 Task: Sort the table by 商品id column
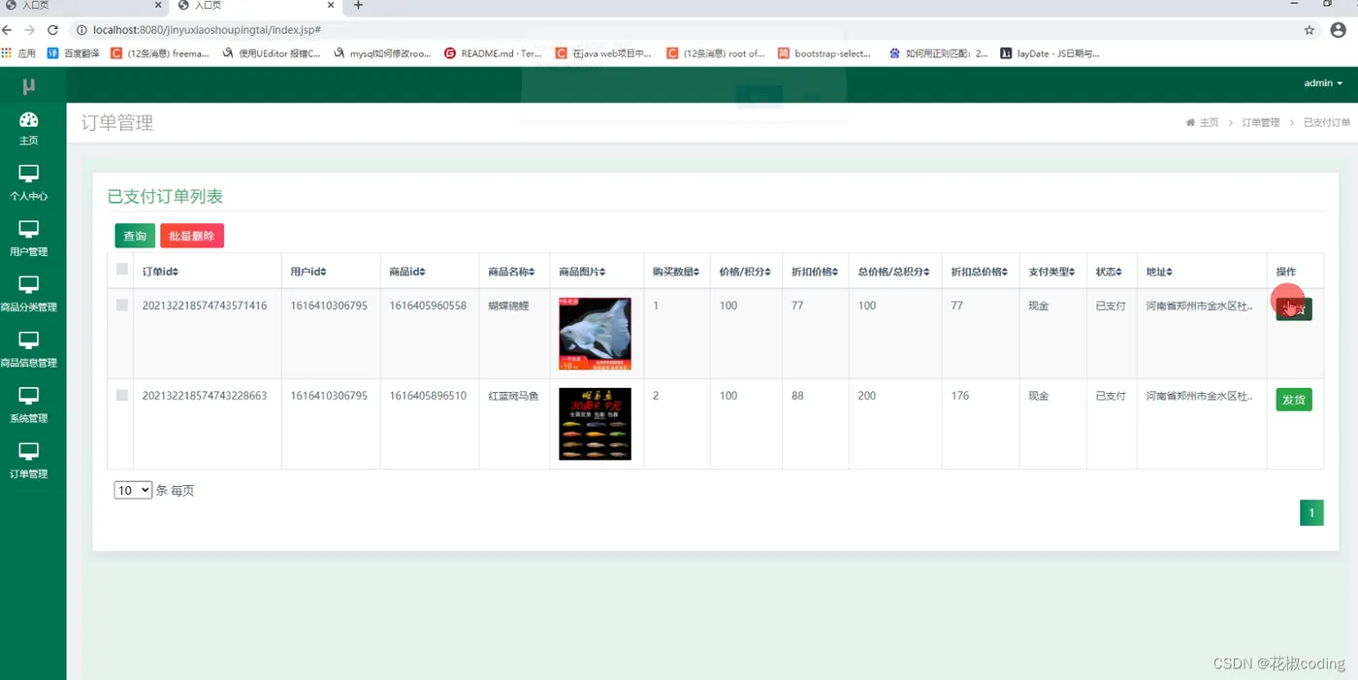[407, 272]
